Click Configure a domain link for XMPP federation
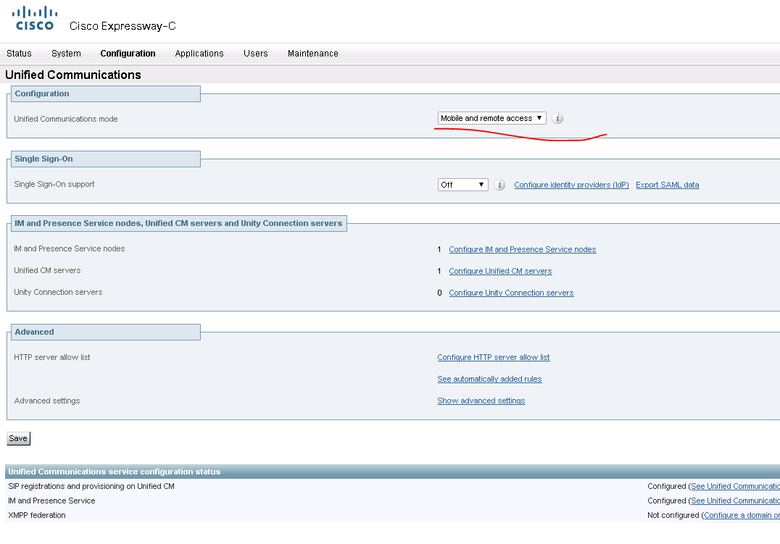Viewport: 780px width, 544px height. coord(742,515)
